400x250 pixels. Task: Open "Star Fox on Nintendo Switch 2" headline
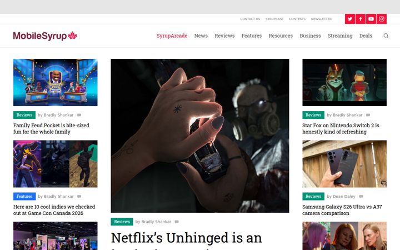click(341, 128)
